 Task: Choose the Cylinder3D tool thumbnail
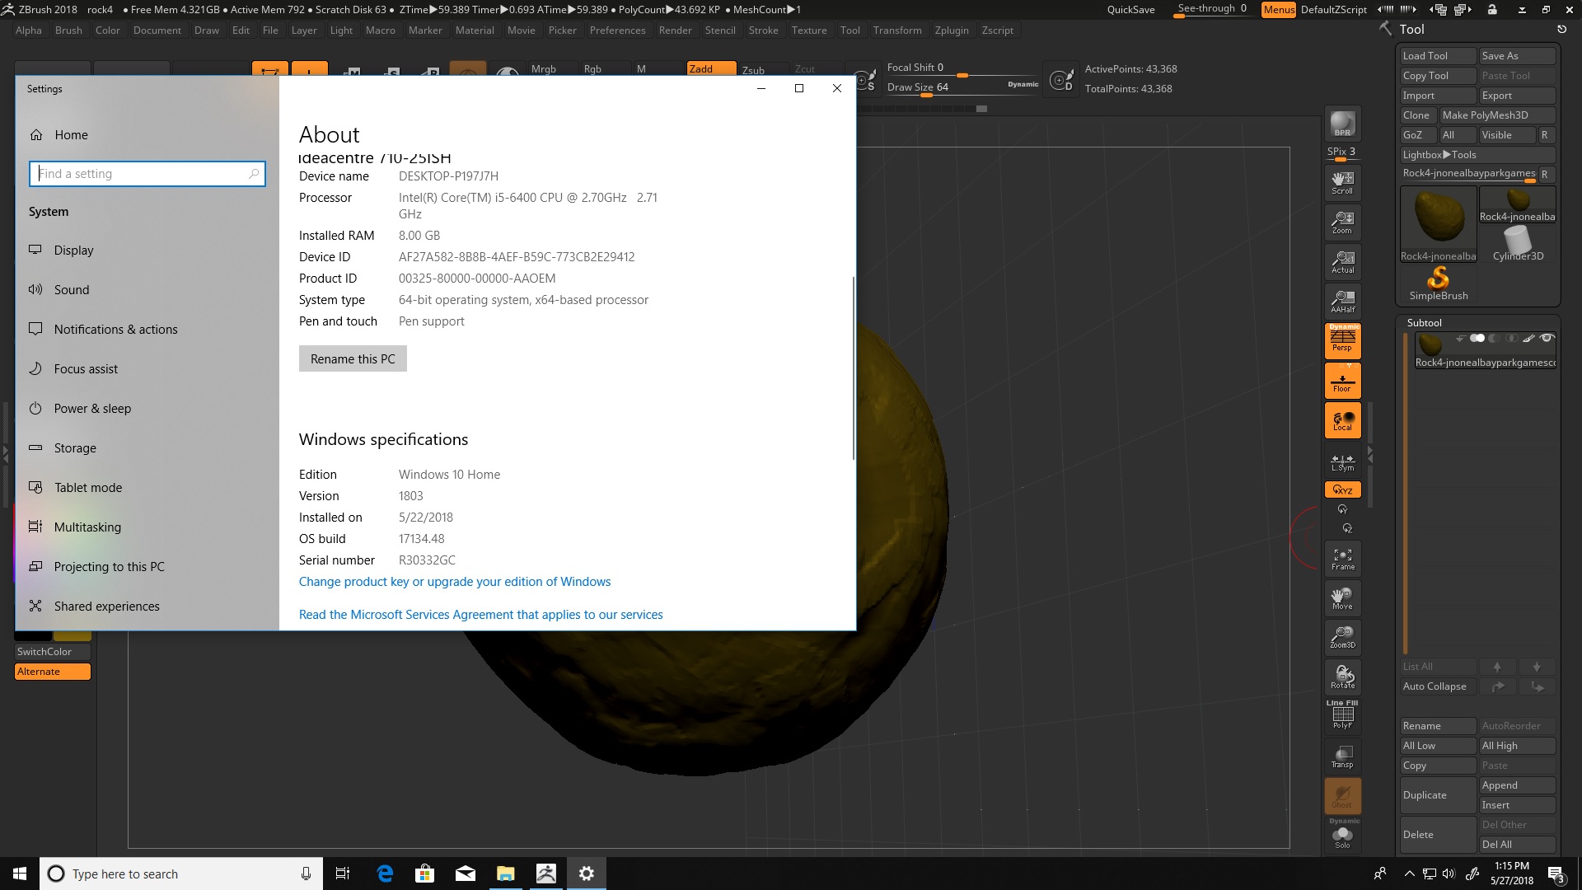point(1518,244)
